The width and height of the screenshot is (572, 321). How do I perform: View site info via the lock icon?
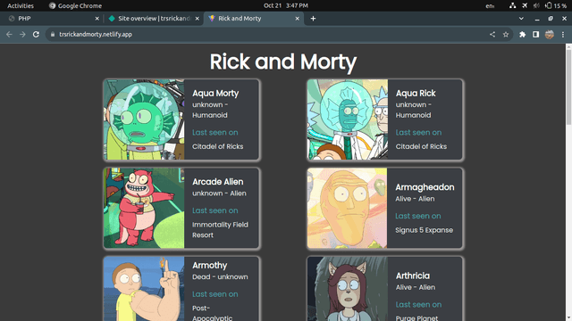coord(53,34)
